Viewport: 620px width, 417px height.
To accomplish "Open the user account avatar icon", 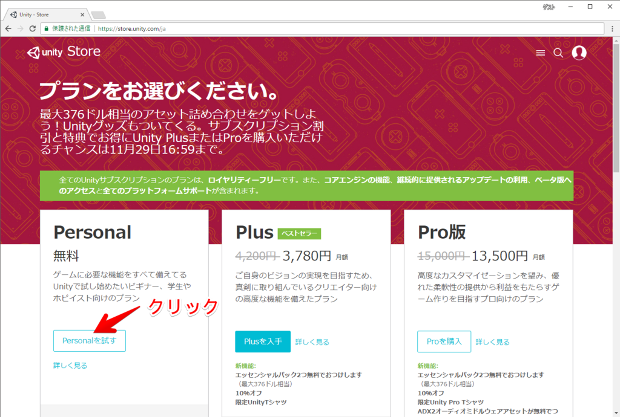I will pos(579,53).
